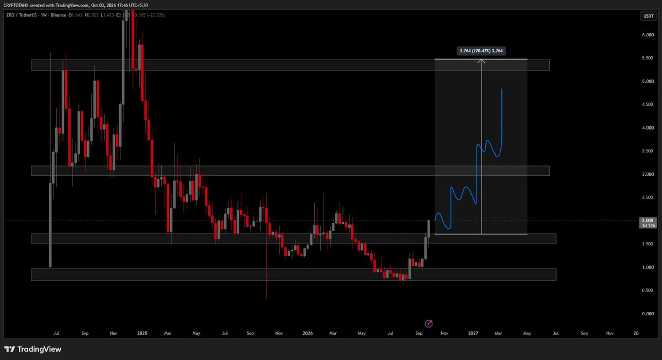Select the price range label "3.764 (220.47%) 3,764"
662x360 pixels.
pos(481,51)
